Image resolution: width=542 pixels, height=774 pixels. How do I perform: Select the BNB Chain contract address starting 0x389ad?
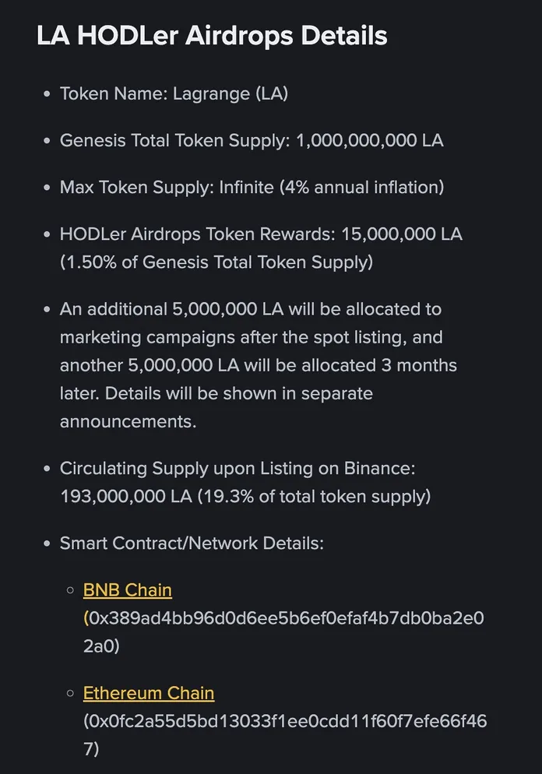pyautogui.click(x=283, y=619)
